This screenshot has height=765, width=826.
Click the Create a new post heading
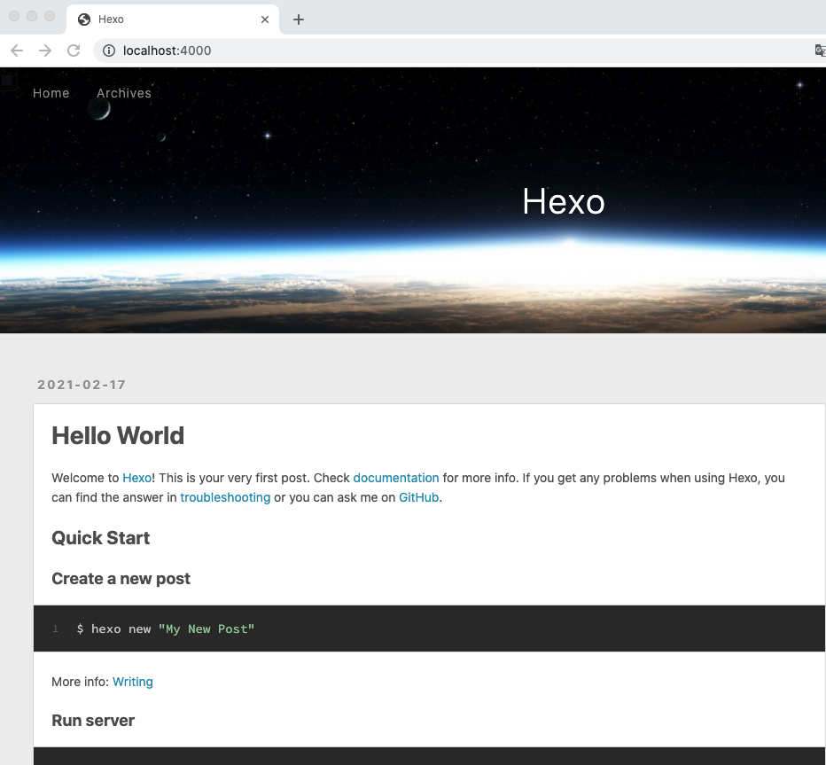[121, 579]
